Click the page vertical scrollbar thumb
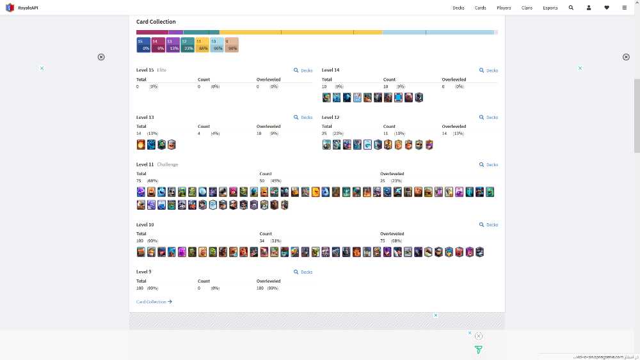 tap(636, 116)
